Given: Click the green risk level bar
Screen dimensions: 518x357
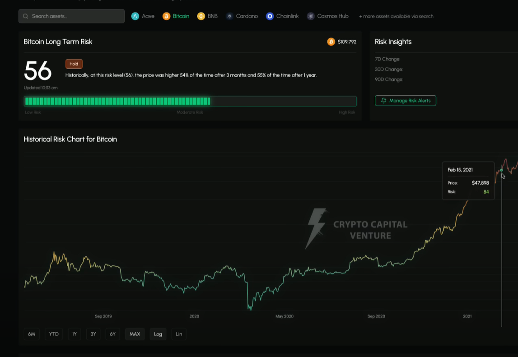Looking at the screenshot, I should (x=117, y=101).
